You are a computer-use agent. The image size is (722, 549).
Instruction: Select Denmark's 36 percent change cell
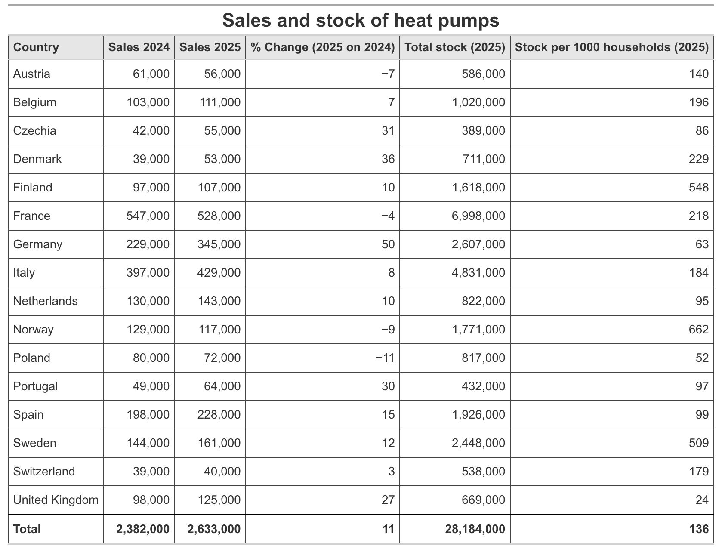pyautogui.click(x=388, y=159)
